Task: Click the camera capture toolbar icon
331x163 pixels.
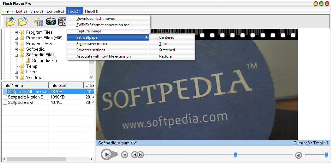Action: point(51,21)
